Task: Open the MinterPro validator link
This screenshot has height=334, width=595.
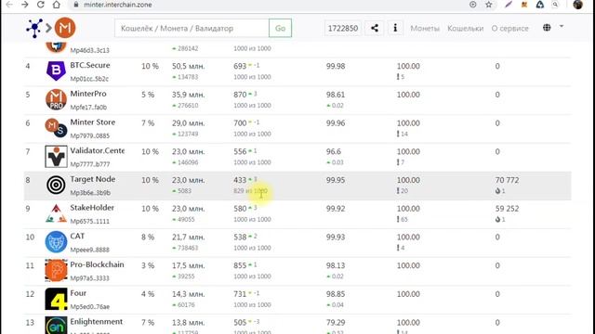Action: click(88, 94)
